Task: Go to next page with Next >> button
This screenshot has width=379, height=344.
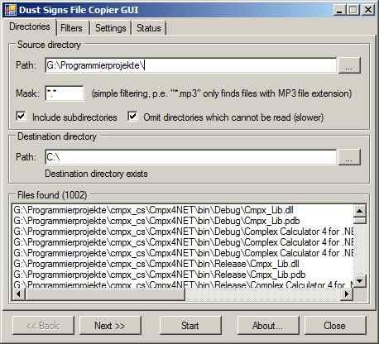Action: [110, 326]
